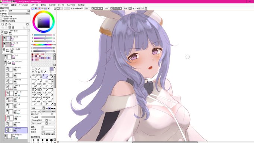Choose the 消しゴム eraser tool
Screen dimensions: 254x143
click(40, 80)
